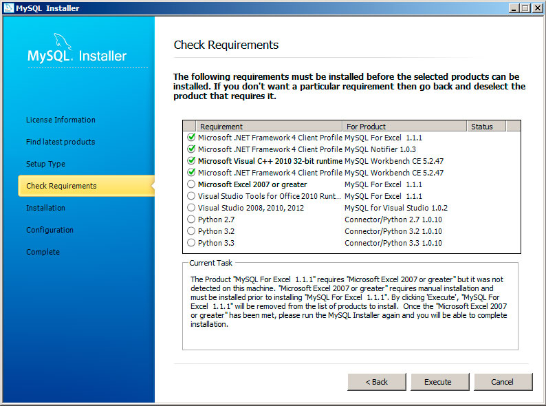Click 'Visual Studio 2008, 2010, 2012' requirement text
546x406 pixels.
[251, 208]
